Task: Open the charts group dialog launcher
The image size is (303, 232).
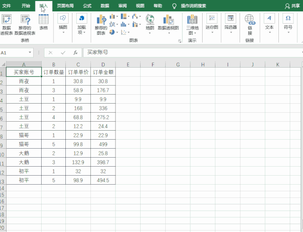Action: click(x=180, y=41)
